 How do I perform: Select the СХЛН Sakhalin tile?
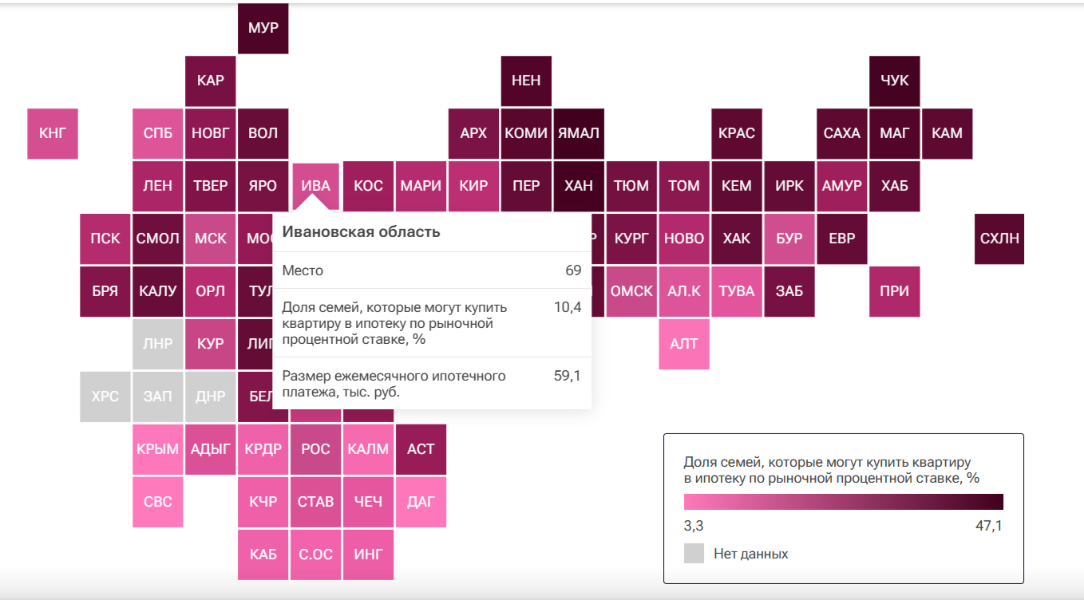[x=999, y=239]
